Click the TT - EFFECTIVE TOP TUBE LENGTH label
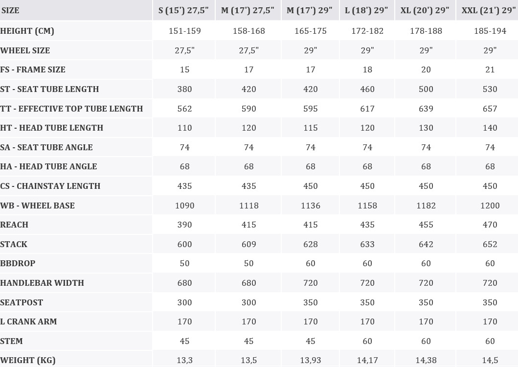The width and height of the screenshot is (518, 367). [71, 109]
